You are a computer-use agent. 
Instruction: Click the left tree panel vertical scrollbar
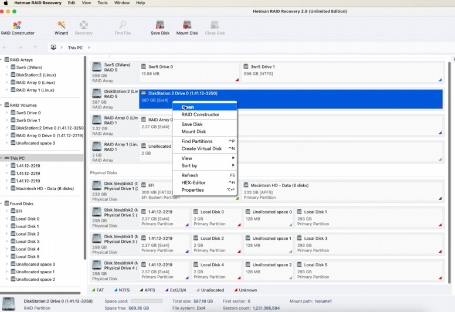(x=85, y=158)
